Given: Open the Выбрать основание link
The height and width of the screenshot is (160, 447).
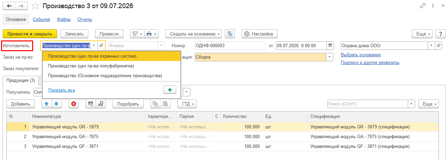Looking at the screenshot, I should [361, 55].
